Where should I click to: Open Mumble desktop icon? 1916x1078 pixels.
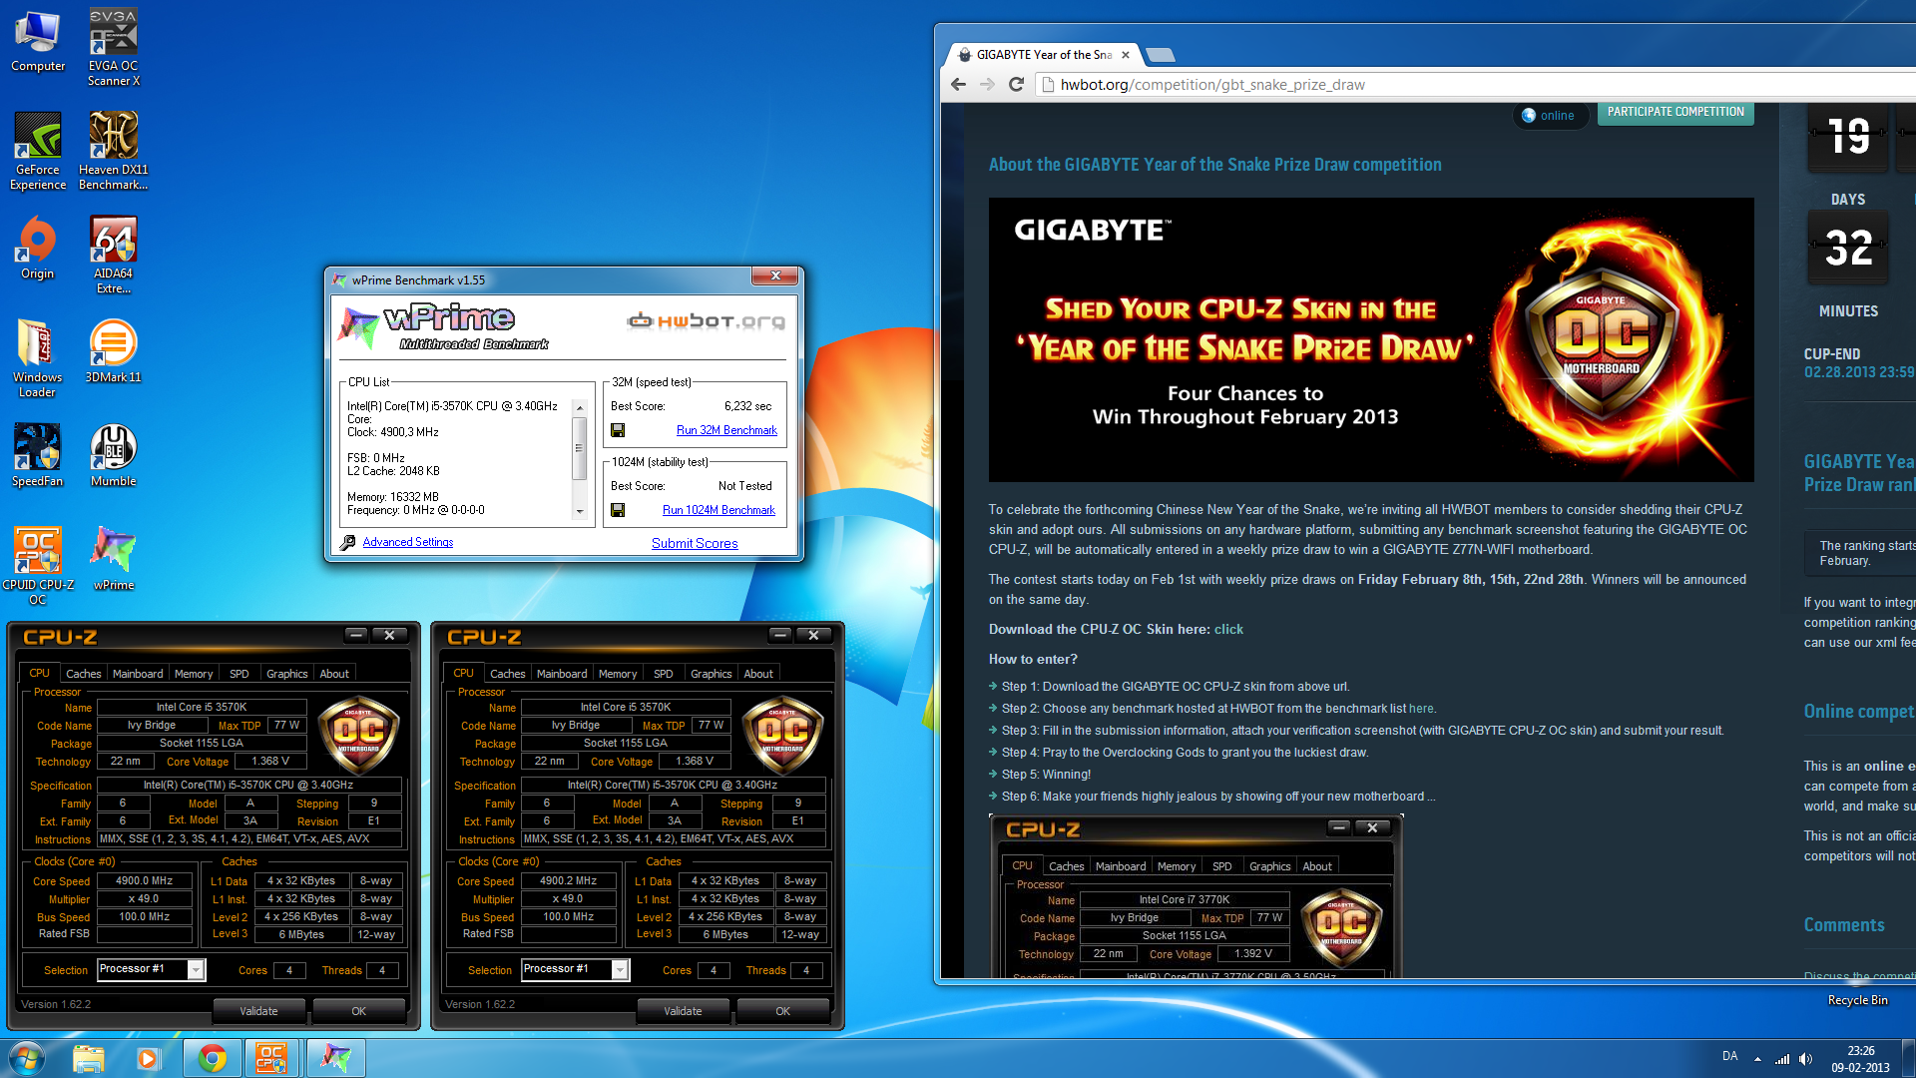coord(114,456)
